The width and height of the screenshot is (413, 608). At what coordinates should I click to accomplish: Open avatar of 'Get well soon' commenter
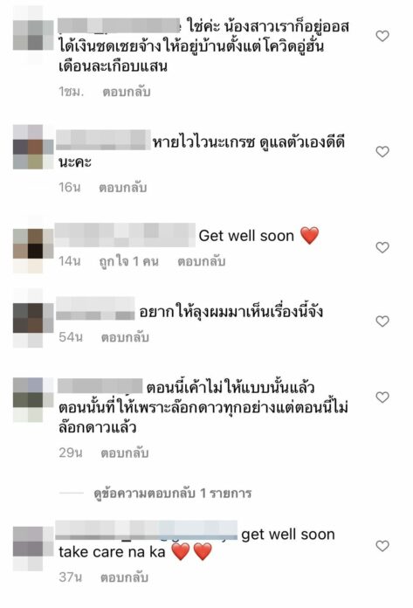(x=33, y=244)
